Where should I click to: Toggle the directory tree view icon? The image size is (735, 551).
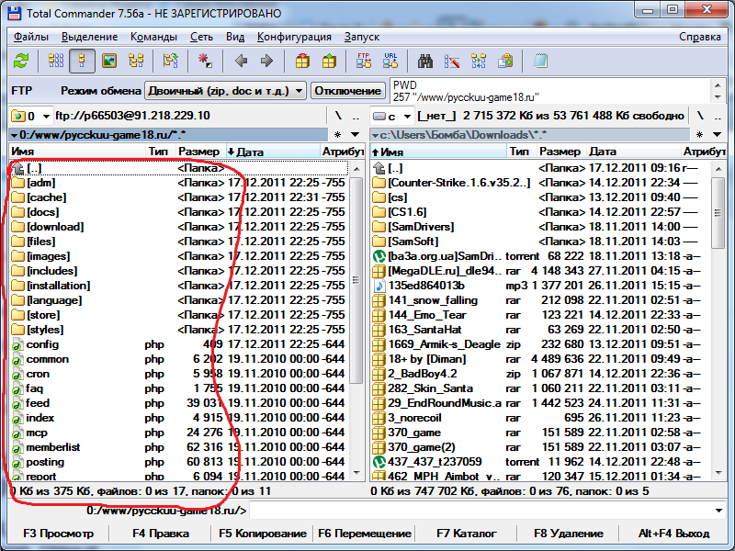136,61
